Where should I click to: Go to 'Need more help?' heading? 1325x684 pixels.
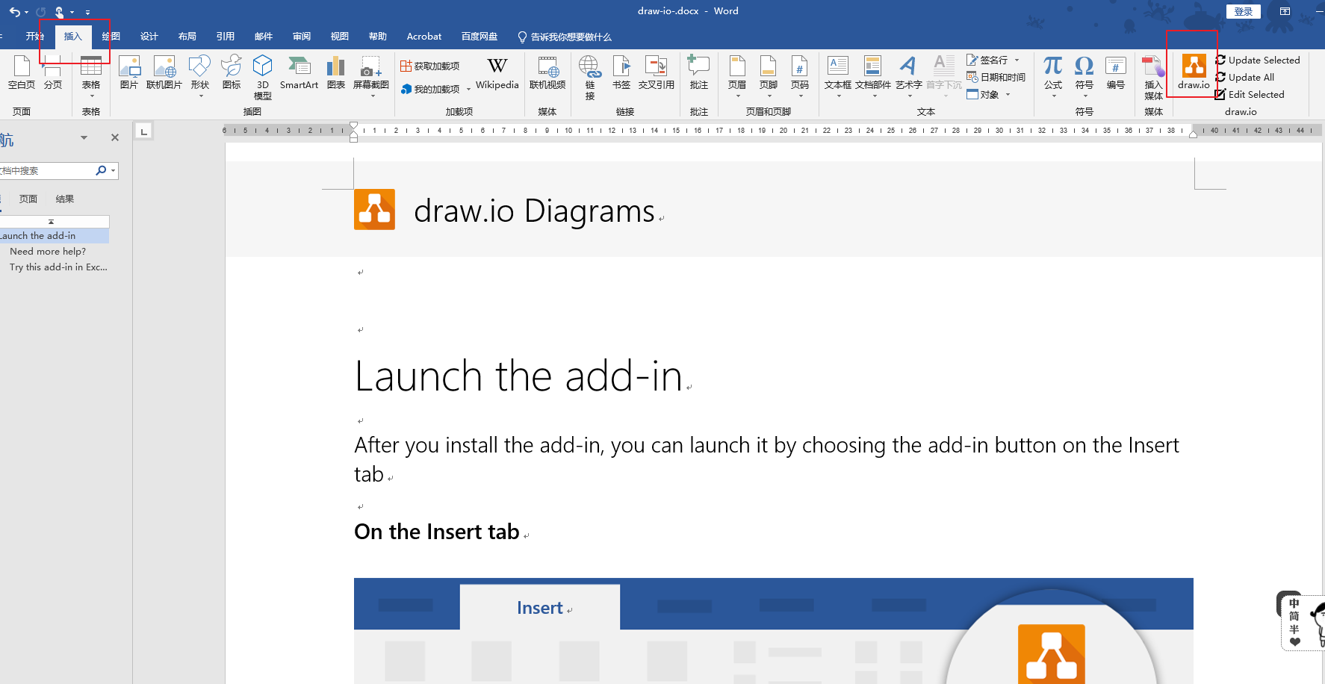coord(48,252)
